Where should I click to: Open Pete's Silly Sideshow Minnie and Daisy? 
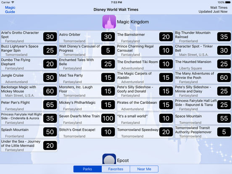203,91
